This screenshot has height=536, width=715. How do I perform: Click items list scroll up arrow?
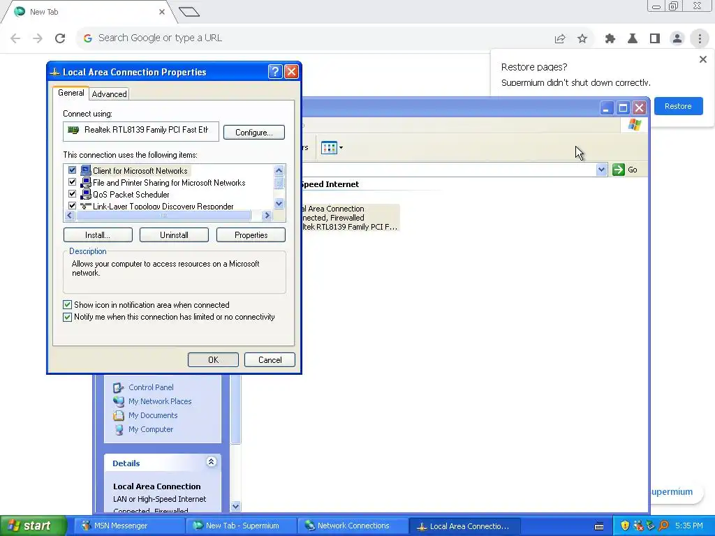[279, 170]
